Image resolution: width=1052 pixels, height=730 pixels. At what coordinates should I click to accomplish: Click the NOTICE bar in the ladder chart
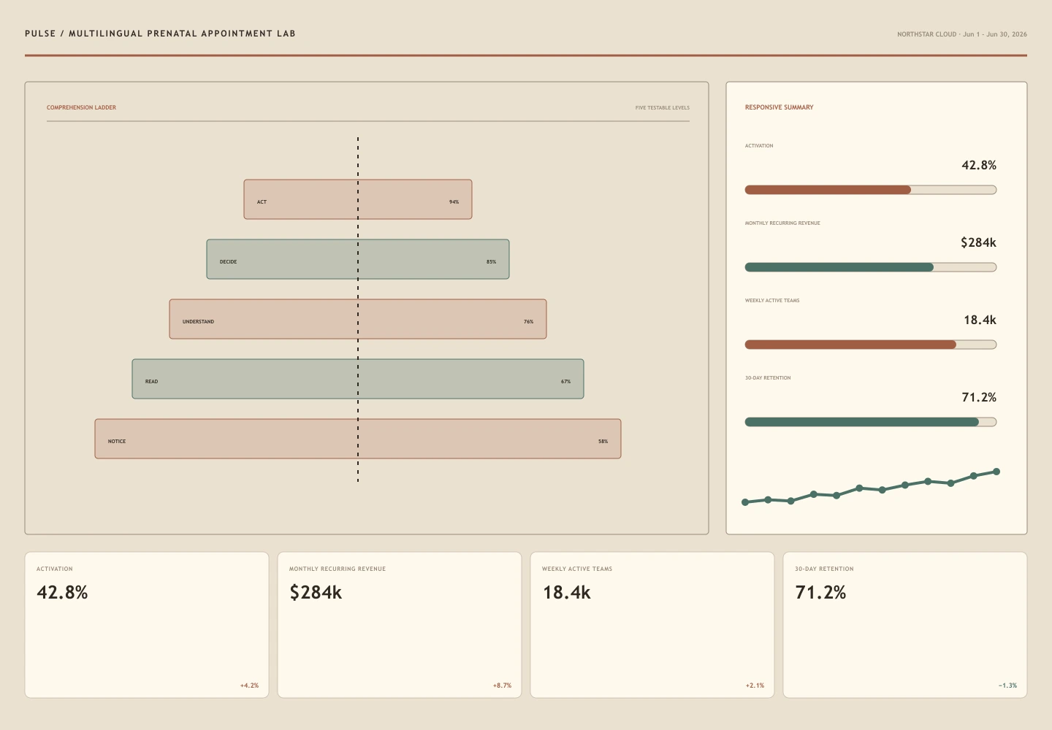pos(358,439)
